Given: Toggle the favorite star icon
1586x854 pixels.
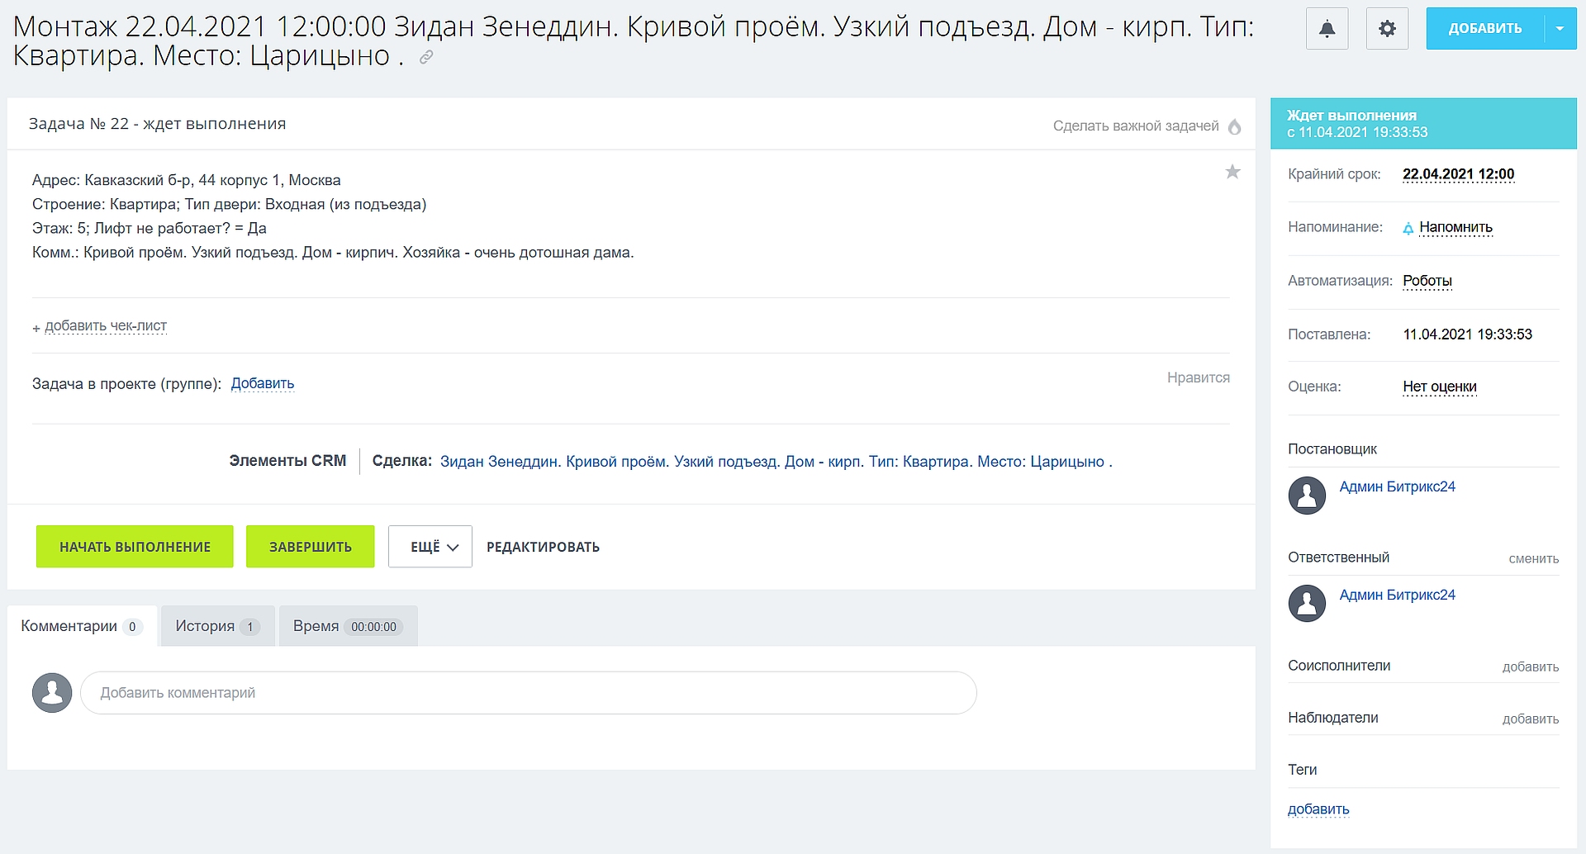Looking at the screenshot, I should (1232, 172).
